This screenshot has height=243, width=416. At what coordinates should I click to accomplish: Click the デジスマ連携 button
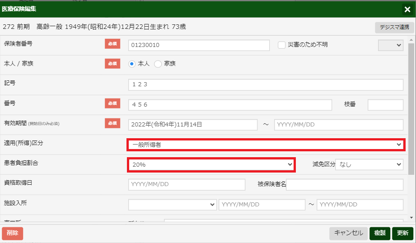[394, 27]
